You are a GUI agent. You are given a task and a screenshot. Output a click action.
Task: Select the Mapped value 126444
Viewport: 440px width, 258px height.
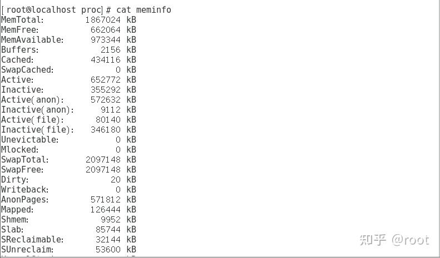[x=106, y=210]
